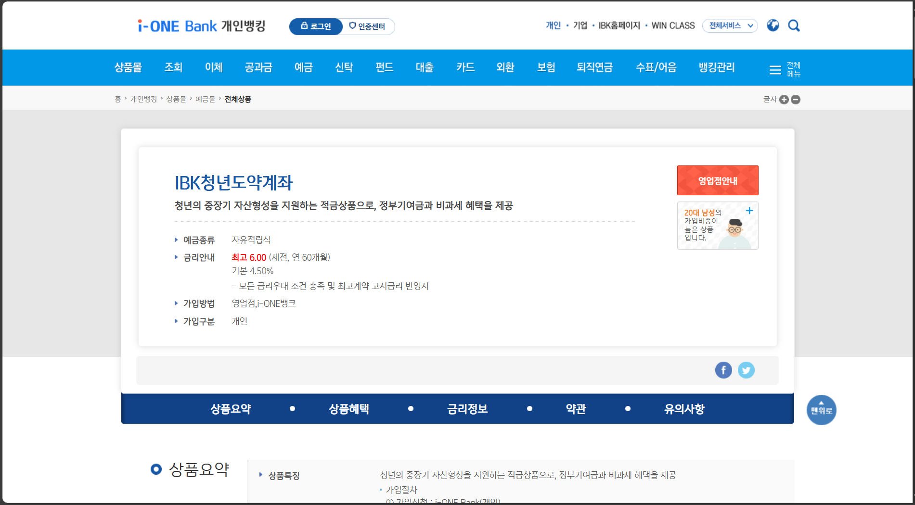Switch to the 상품요약 tab
915x505 pixels.
[231, 409]
